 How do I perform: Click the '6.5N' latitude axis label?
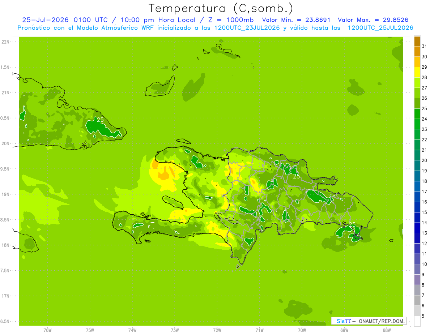pos(5,321)
